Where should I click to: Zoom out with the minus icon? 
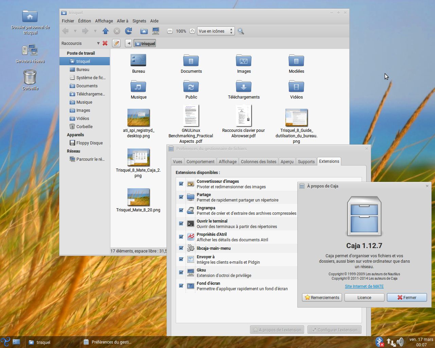tap(170, 31)
